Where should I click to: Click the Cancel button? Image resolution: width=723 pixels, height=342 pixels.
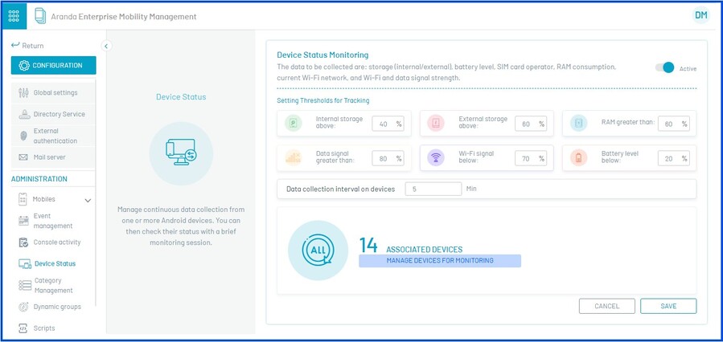pos(606,306)
